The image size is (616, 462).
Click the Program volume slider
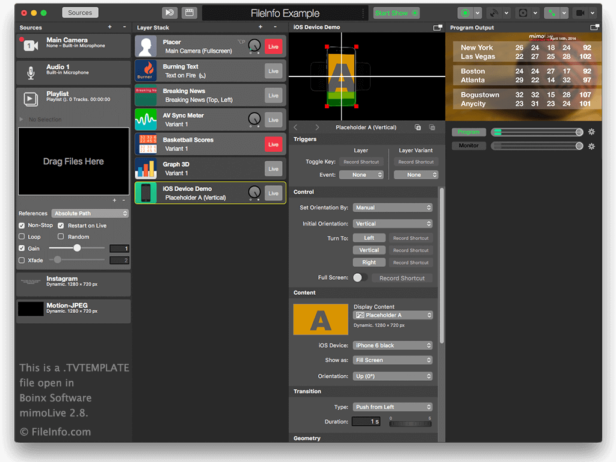click(537, 132)
